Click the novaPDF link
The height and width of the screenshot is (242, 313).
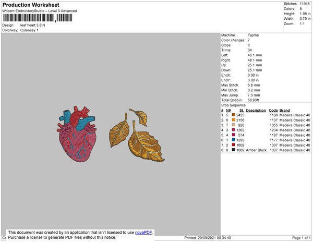[143, 233]
